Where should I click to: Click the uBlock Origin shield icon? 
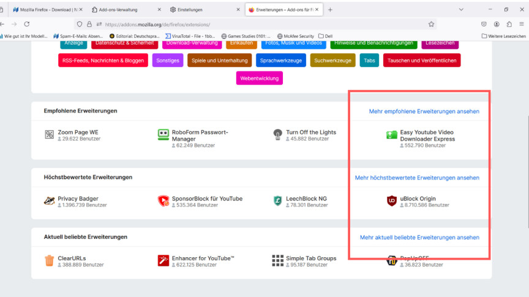pyautogui.click(x=392, y=200)
